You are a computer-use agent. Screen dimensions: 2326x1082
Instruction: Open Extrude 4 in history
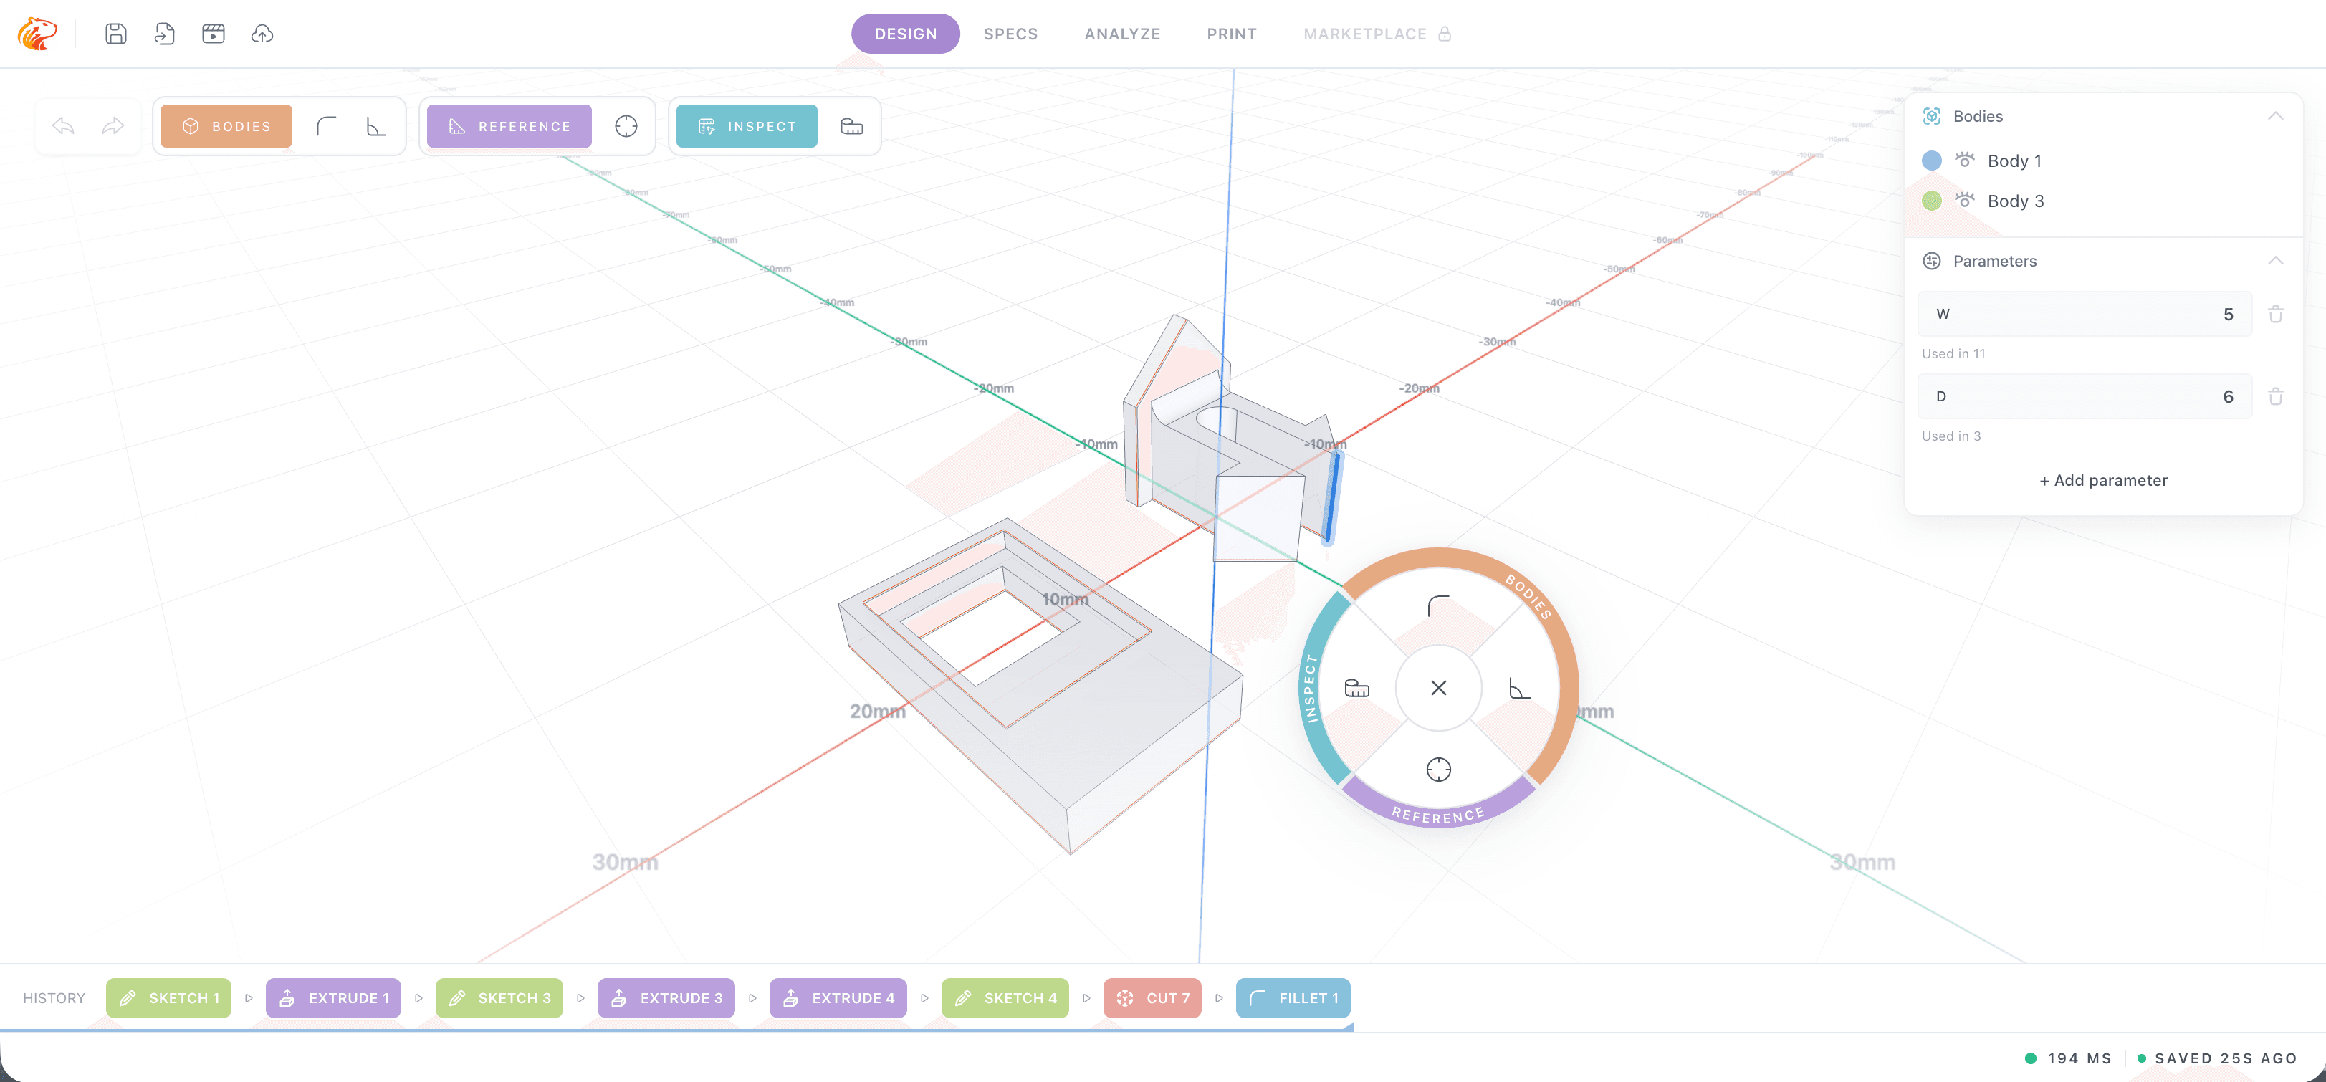coord(838,998)
